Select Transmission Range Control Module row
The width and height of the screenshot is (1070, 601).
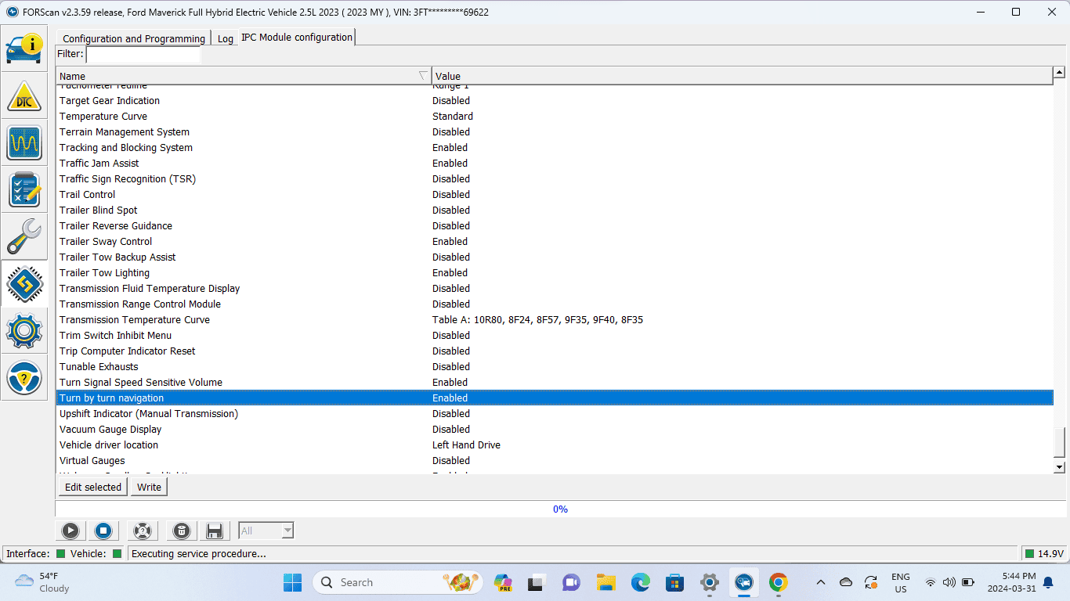coord(555,304)
